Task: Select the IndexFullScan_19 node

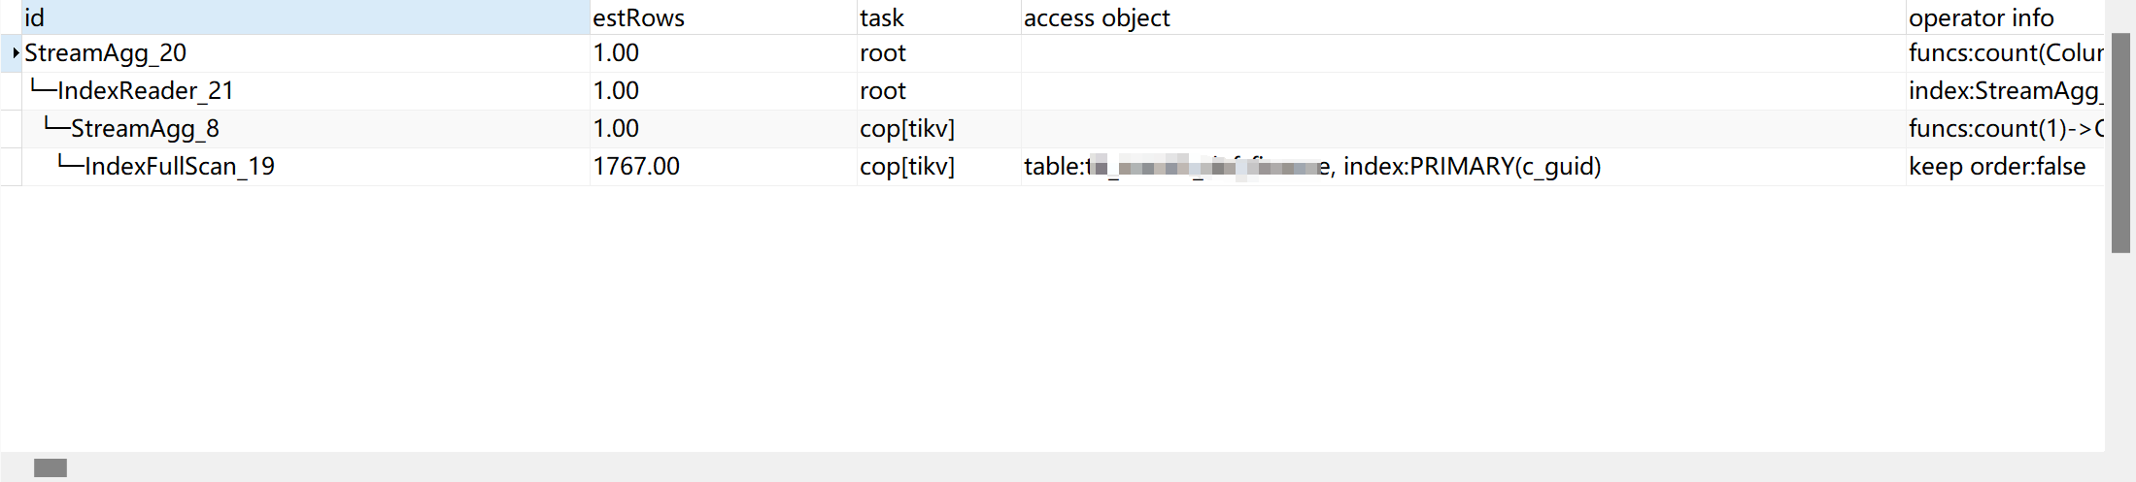Action: click(180, 167)
